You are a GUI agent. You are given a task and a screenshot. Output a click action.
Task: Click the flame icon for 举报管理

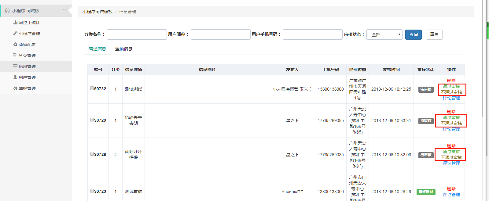[x=15, y=88]
